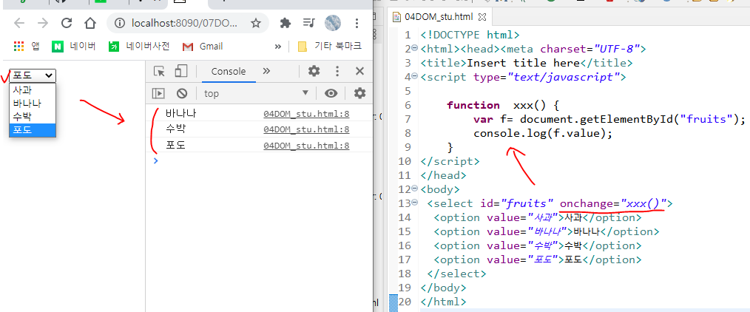This screenshot has width=750, height=312.
Task: Close the DevTools panel
Action: (x=360, y=71)
